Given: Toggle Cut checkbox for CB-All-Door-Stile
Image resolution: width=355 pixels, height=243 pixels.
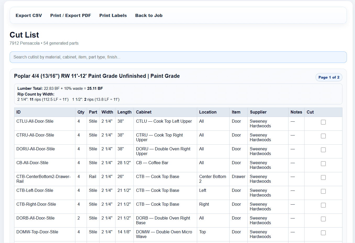Looking at the screenshot, I should click(x=323, y=164).
